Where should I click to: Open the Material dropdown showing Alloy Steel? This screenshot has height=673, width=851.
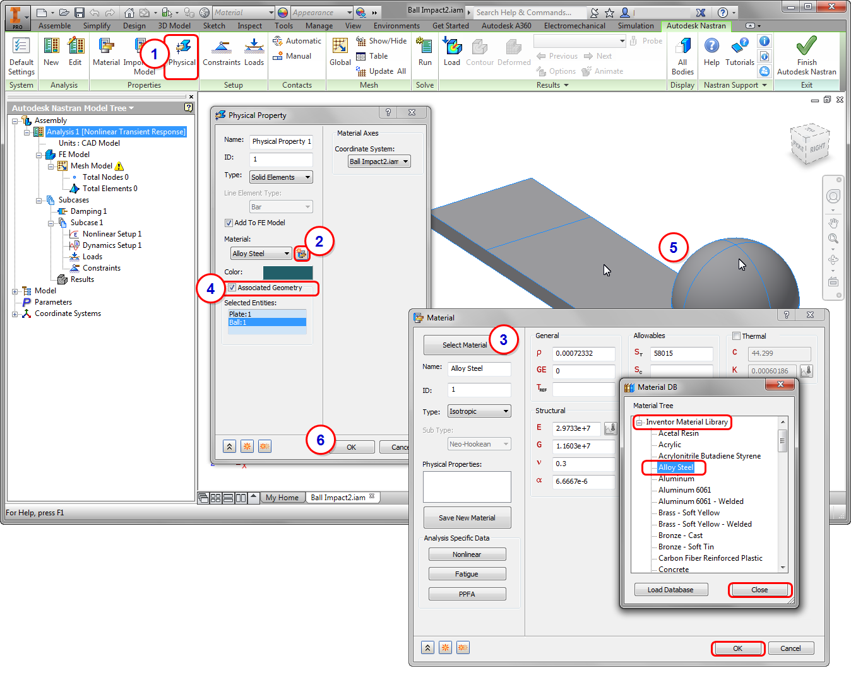pos(261,254)
